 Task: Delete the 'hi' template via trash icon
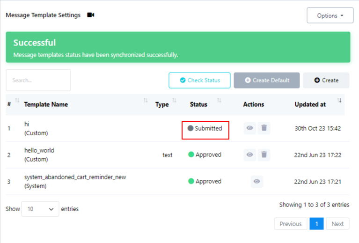pos(264,128)
